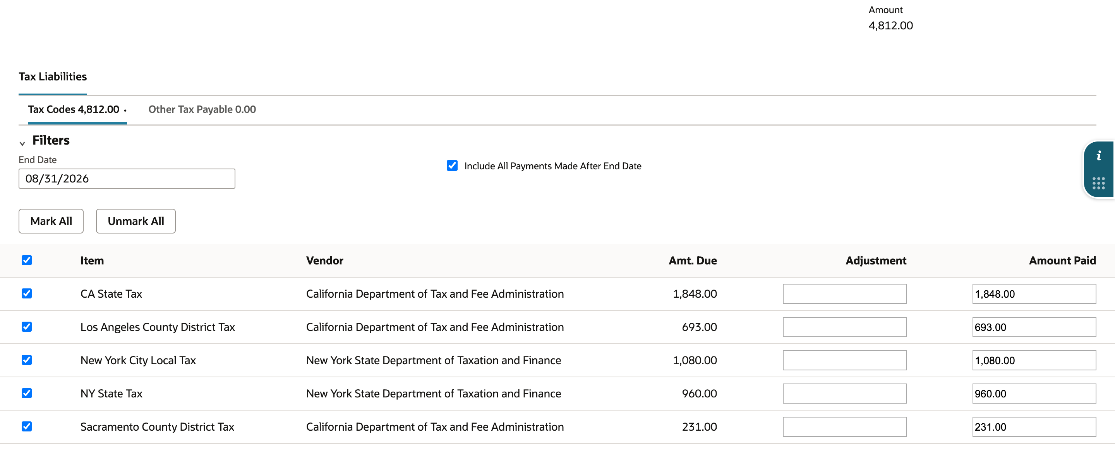Image resolution: width=1115 pixels, height=450 pixels.
Task: Collapse the Filters section chevron
Action: tap(22, 143)
